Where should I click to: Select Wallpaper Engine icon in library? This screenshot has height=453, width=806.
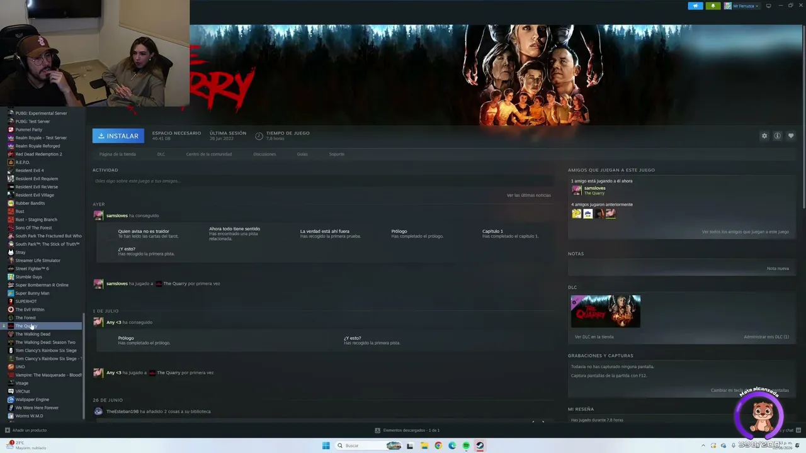[11, 400]
